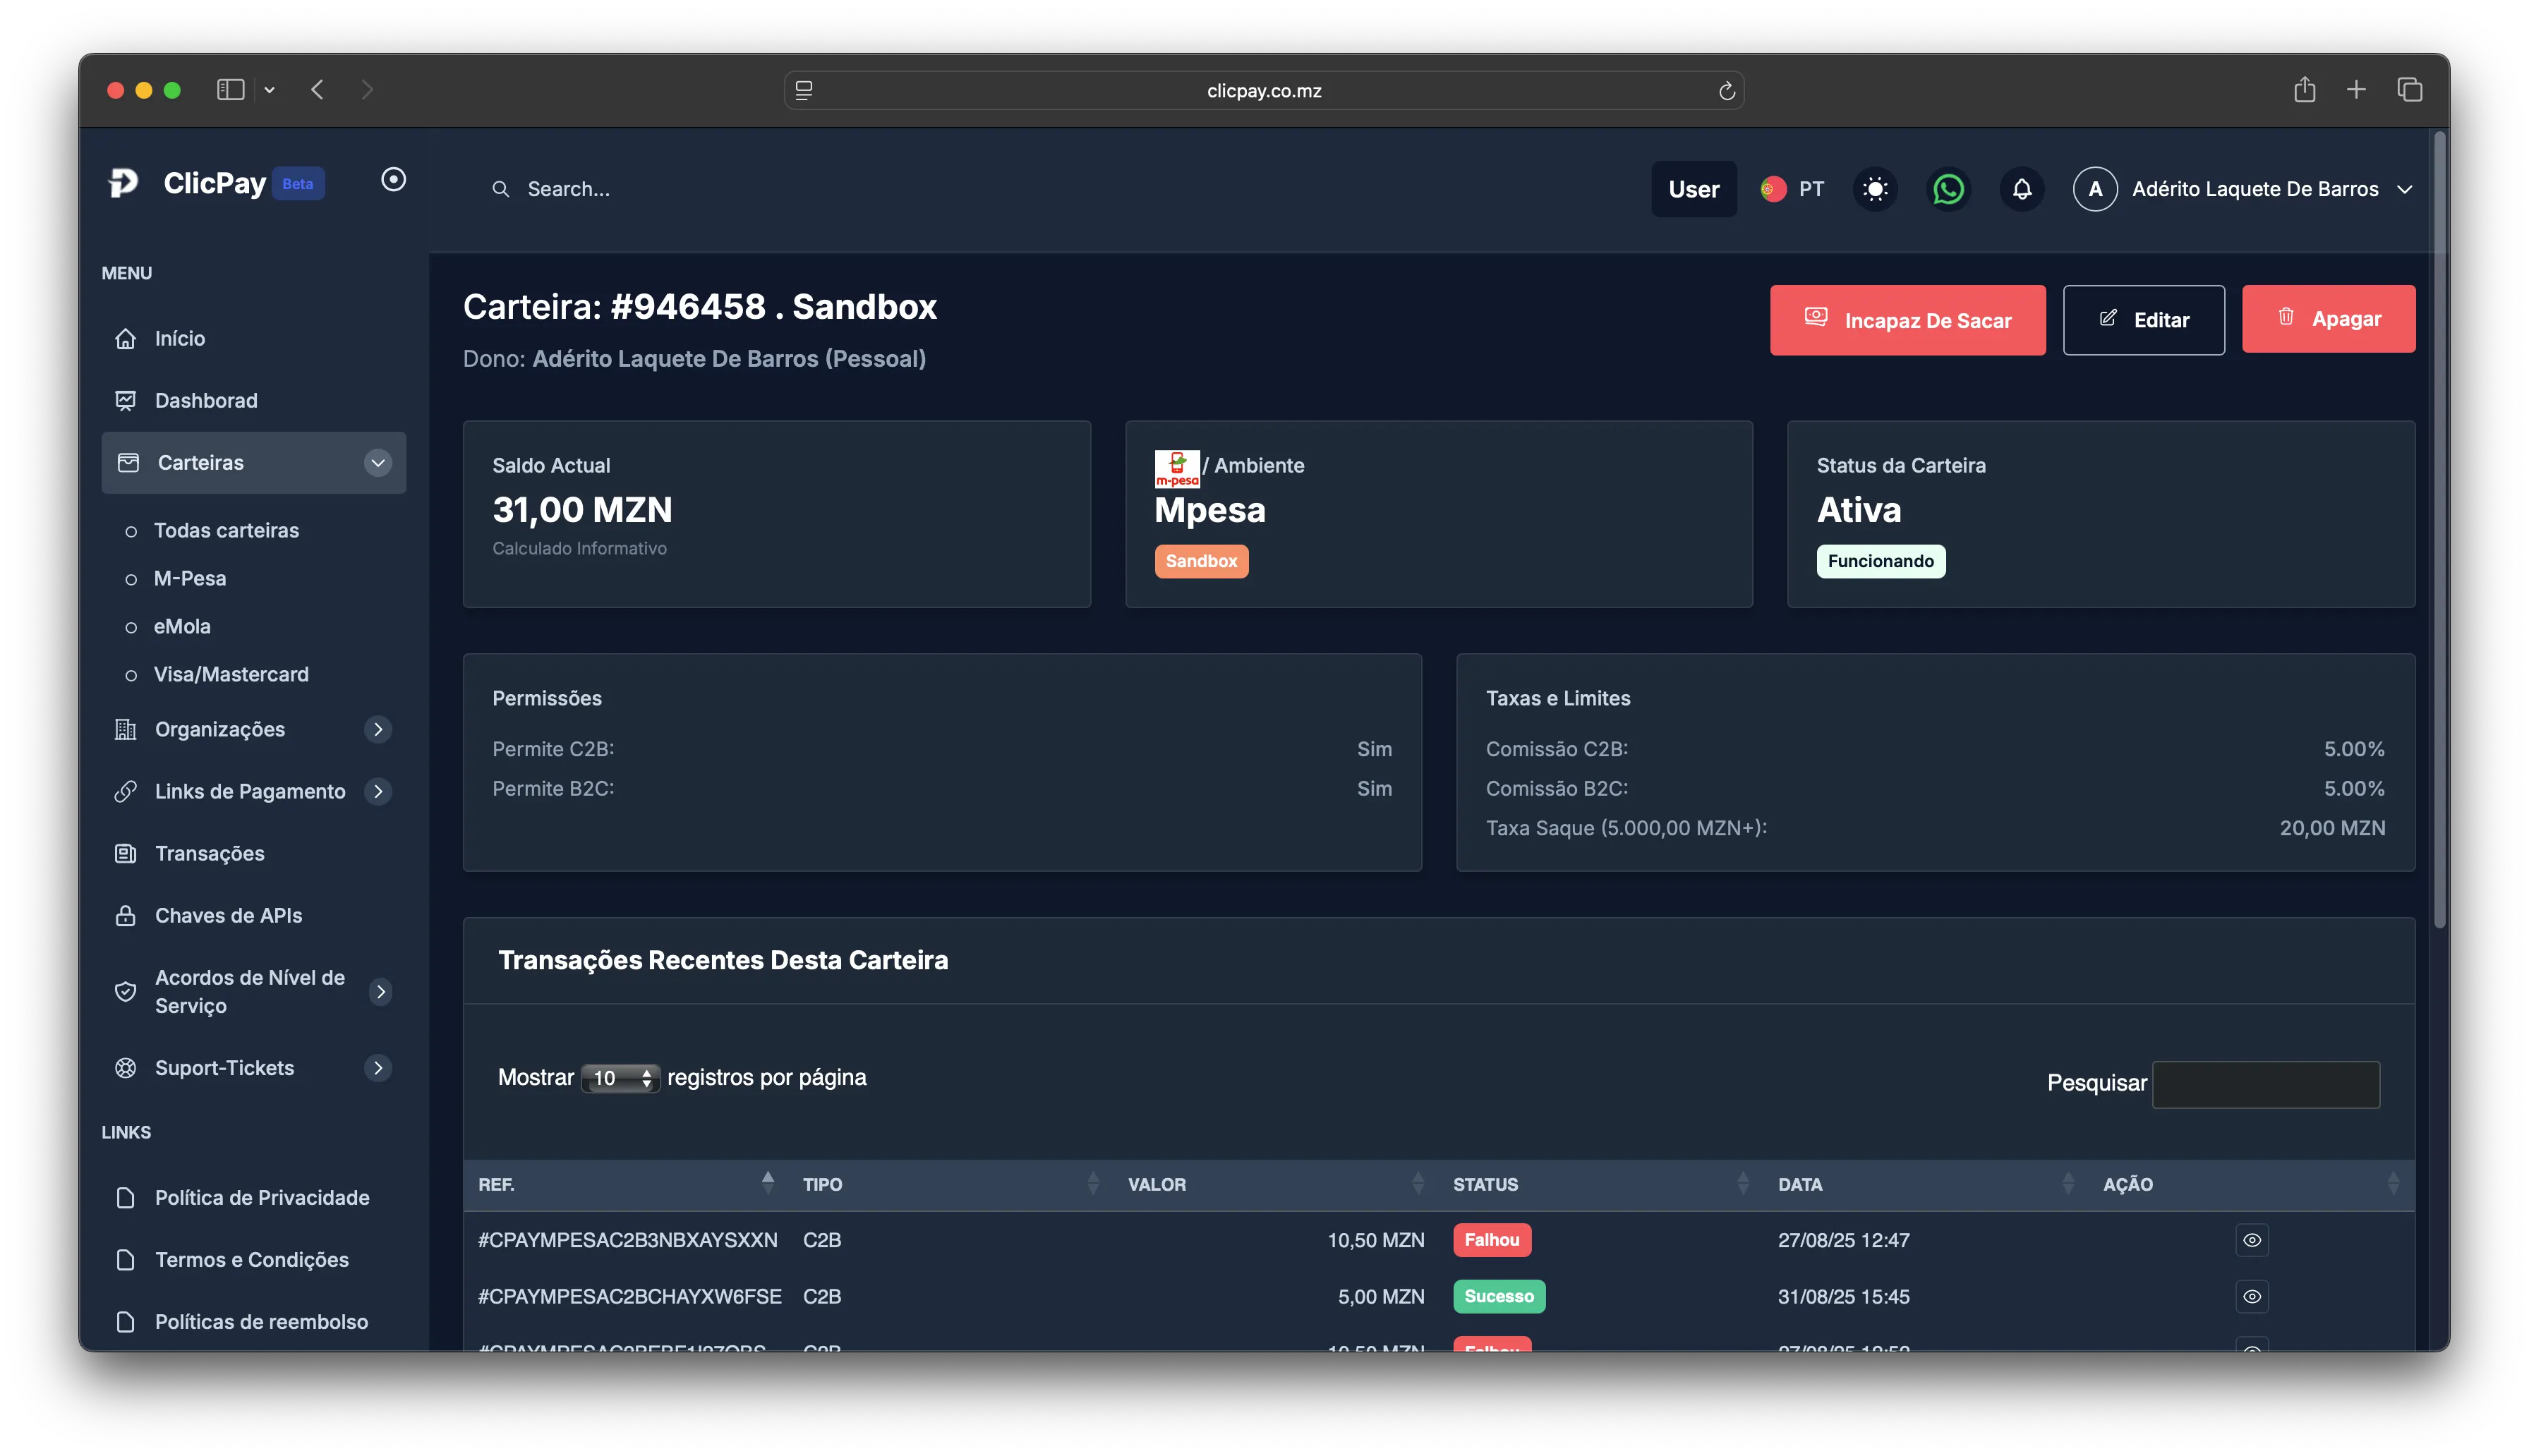Open the records per page dropdown
The width and height of the screenshot is (2529, 1456).
click(620, 1078)
